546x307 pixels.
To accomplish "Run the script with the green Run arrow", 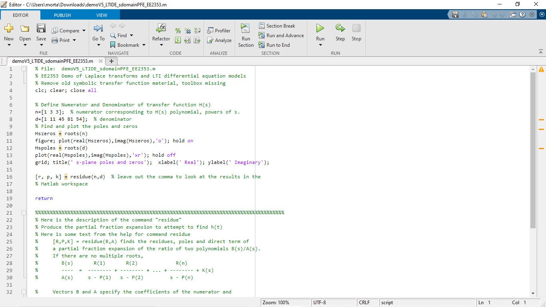I will (320, 28).
